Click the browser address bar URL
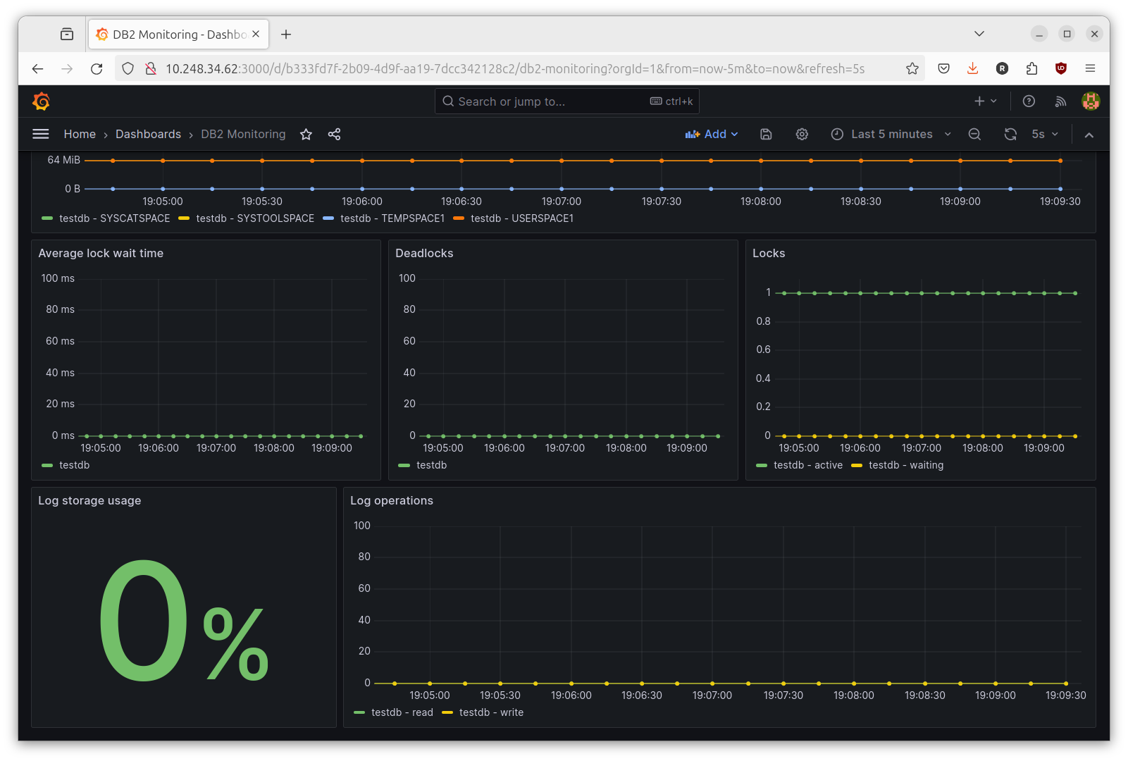This screenshot has height=761, width=1128. (x=514, y=68)
